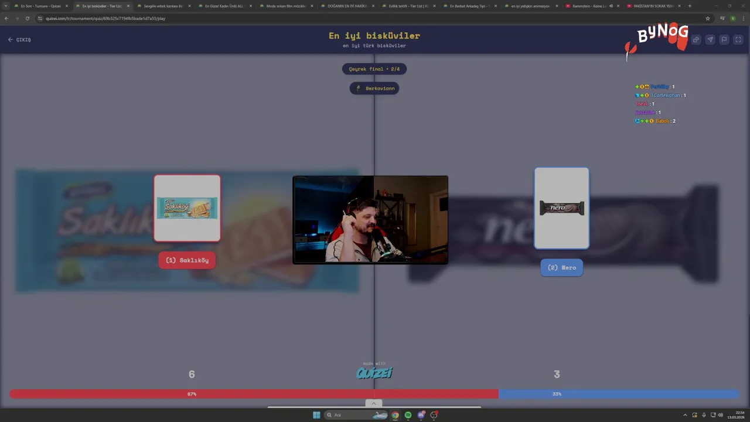Bookmark this page with star icon

pos(708,18)
